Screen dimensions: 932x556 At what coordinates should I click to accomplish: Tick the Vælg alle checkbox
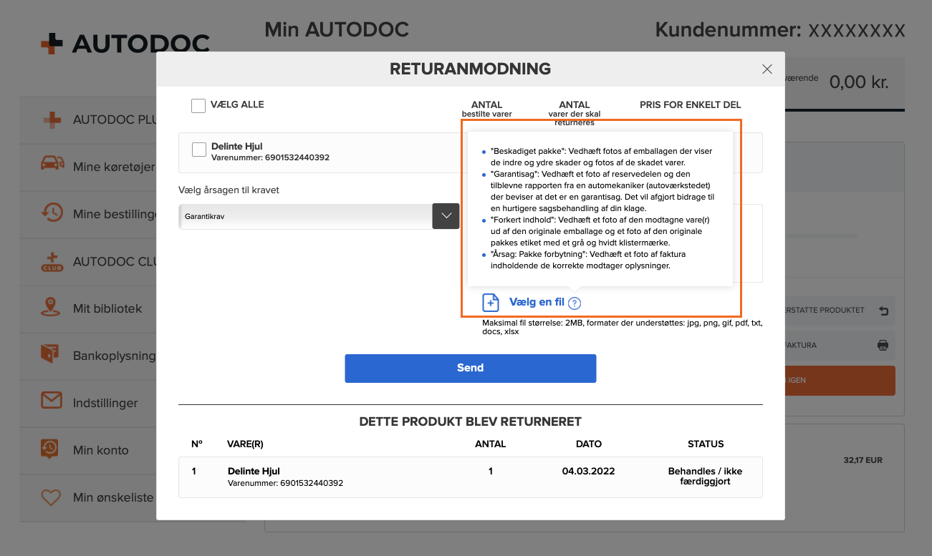pyautogui.click(x=198, y=105)
